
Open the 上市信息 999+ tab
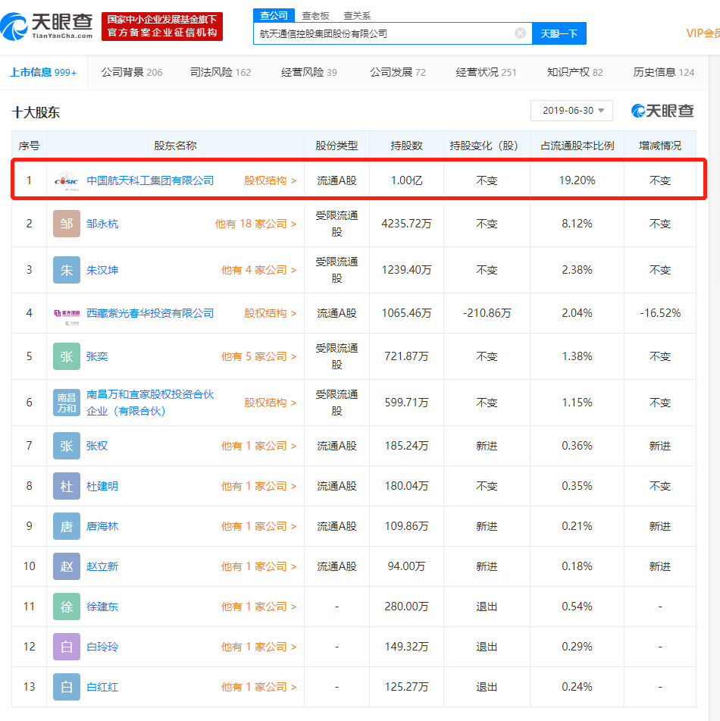43,72
